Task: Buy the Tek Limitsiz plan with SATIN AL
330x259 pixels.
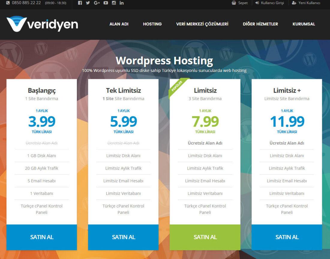Action: [x=123, y=237]
